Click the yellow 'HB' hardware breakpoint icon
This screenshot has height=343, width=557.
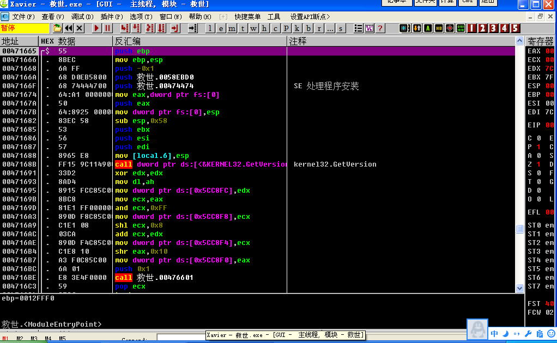point(439,28)
